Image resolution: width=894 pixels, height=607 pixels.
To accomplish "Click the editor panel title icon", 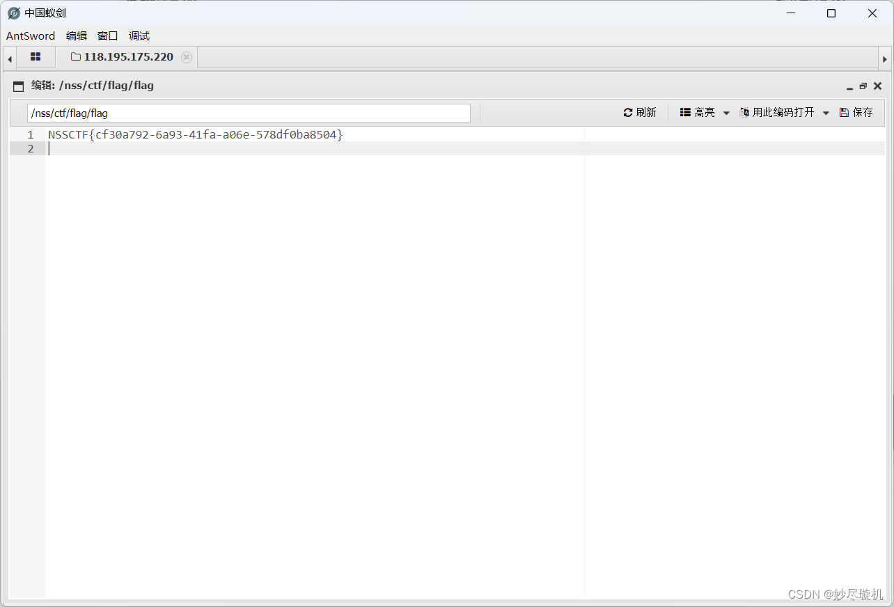I will (x=19, y=86).
